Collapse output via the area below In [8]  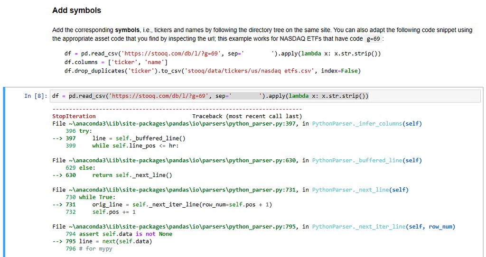(28, 180)
